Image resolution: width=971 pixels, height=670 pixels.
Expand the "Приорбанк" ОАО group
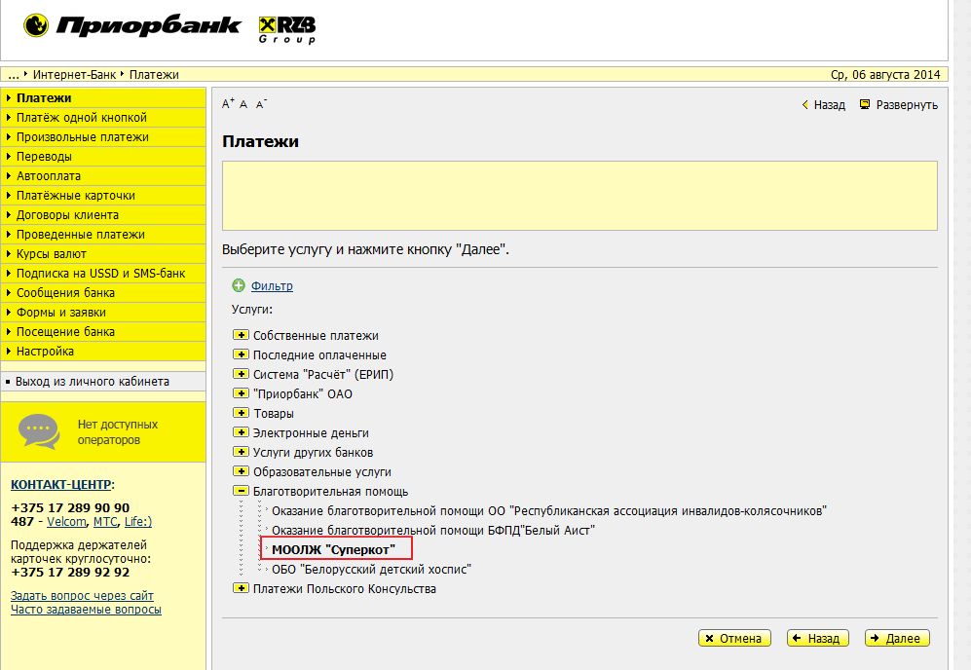pyautogui.click(x=241, y=393)
